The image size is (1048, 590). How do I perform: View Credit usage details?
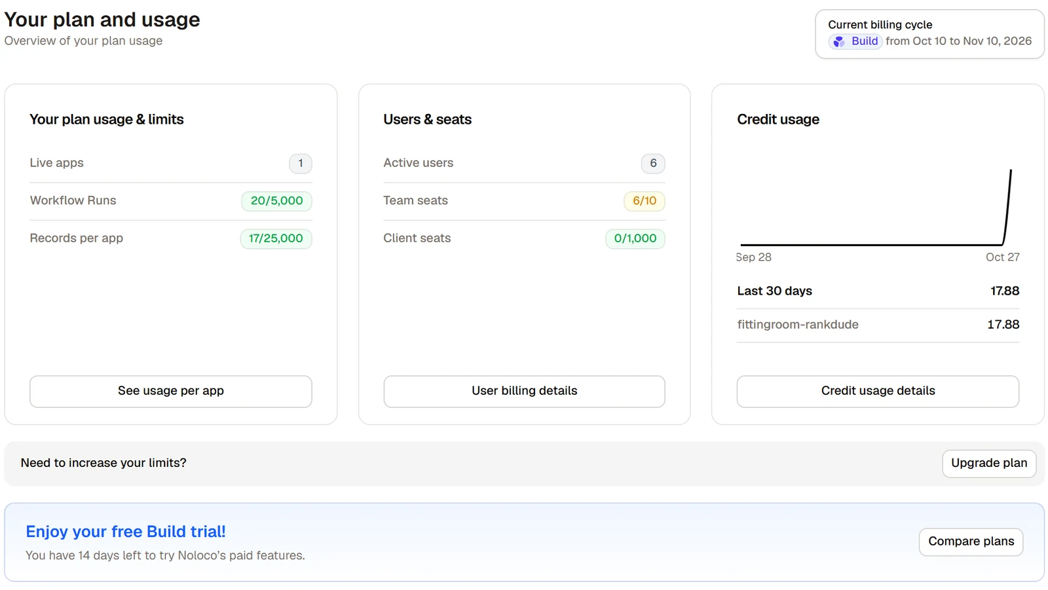[878, 392]
